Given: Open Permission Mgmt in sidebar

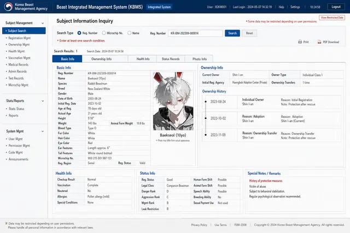Looking at the screenshot, I should 19,146.
